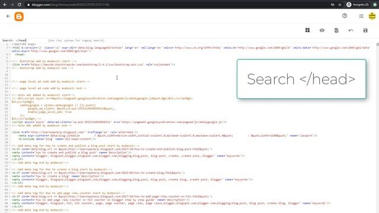
Task: Click the padlock site info icon
Action: 28,5
